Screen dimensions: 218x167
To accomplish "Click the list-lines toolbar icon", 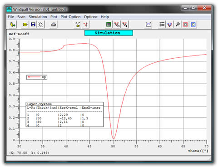I will (x=162, y=25).
